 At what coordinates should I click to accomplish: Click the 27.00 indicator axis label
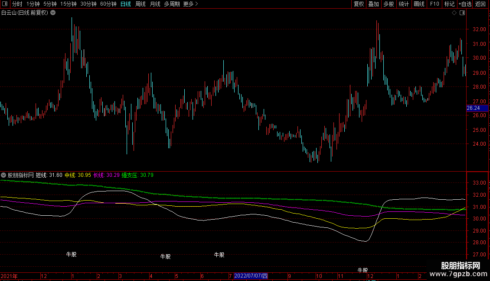click(479, 255)
